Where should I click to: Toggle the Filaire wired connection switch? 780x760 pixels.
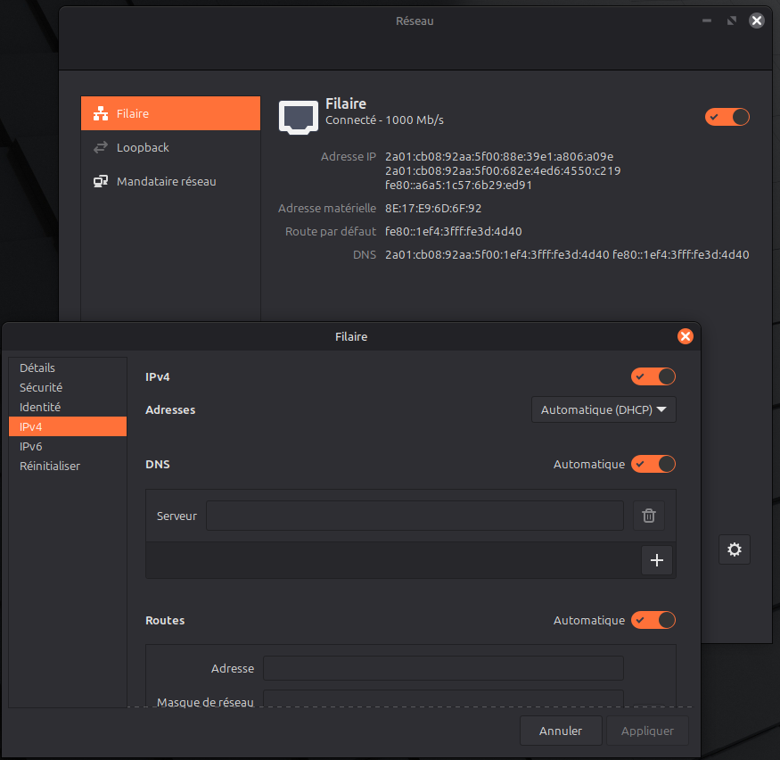(727, 117)
